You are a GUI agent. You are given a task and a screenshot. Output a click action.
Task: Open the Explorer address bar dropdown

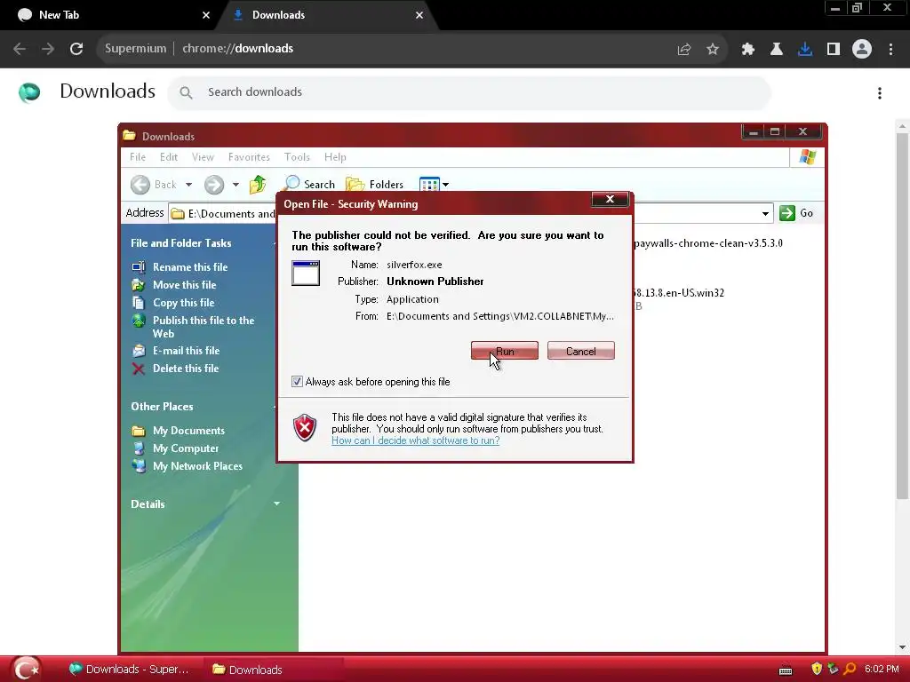tap(765, 213)
